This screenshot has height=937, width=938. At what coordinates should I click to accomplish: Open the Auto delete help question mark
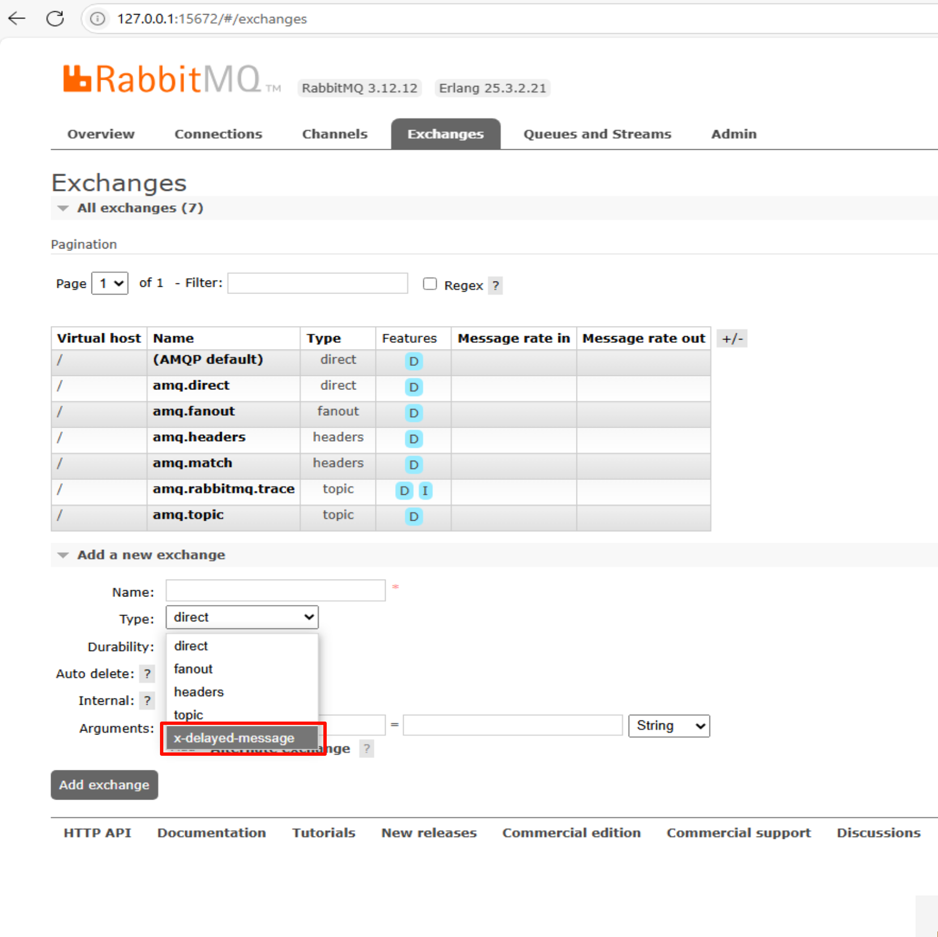[x=147, y=674]
